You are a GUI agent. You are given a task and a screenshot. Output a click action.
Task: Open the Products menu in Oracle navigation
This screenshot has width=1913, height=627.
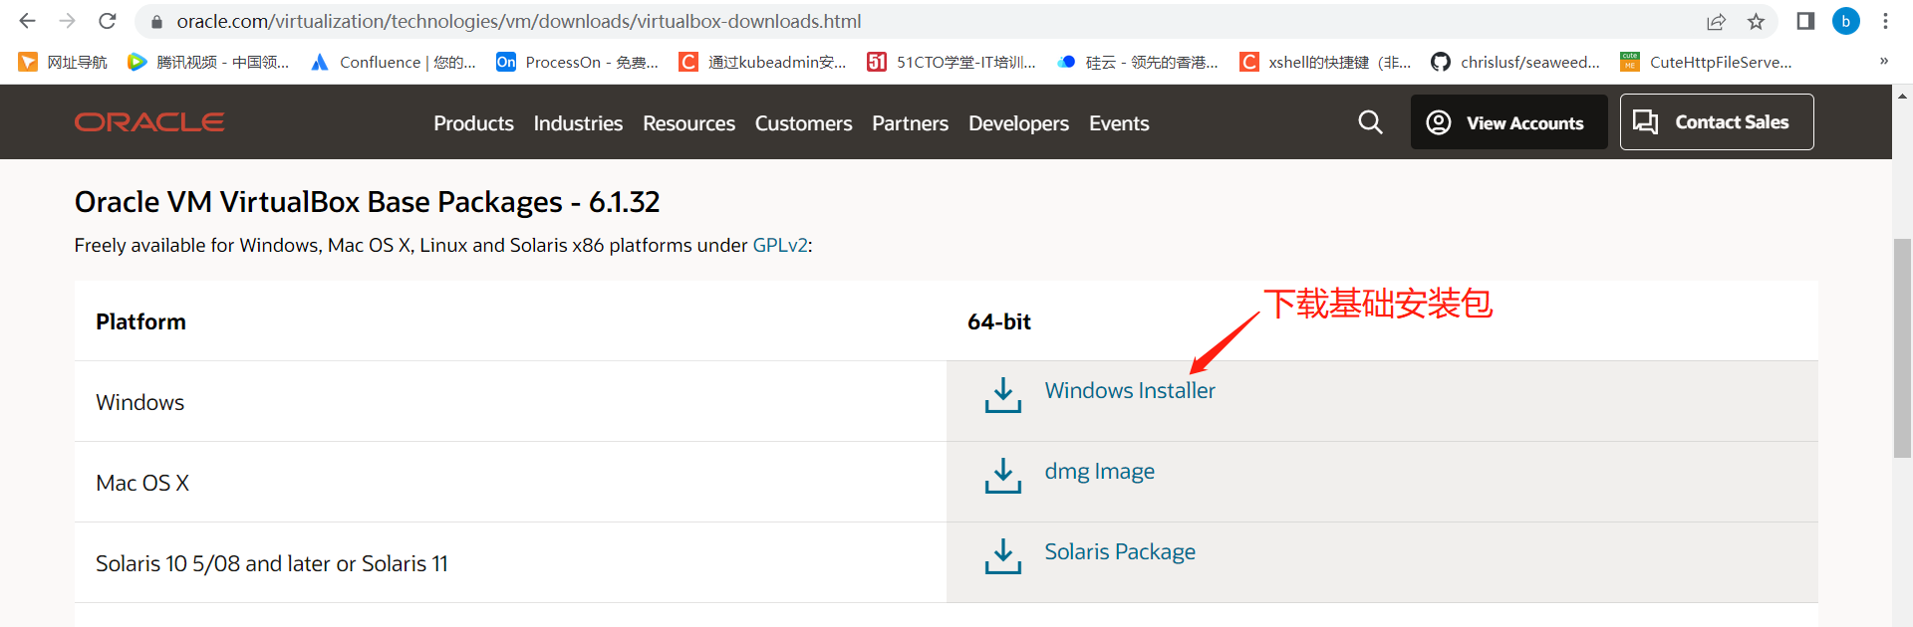tap(473, 123)
